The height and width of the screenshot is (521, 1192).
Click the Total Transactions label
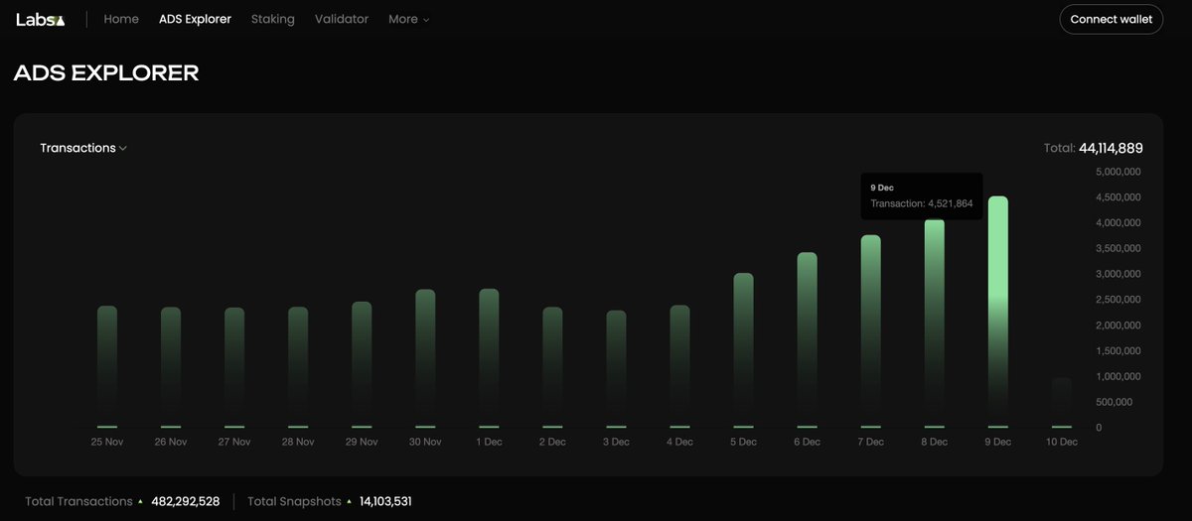point(79,501)
